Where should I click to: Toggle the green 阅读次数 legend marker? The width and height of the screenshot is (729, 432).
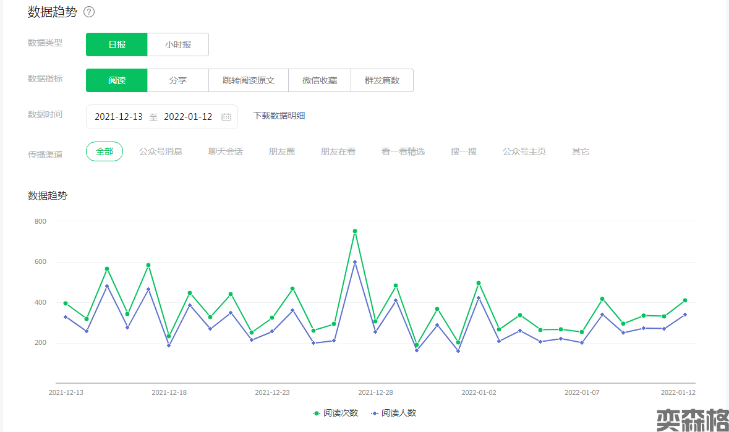(317, 413)
